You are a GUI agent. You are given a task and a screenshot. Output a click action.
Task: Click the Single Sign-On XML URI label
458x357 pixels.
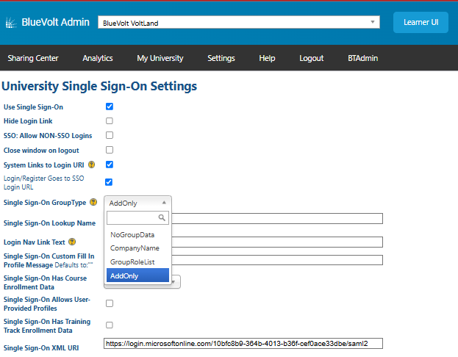point(41,347)
